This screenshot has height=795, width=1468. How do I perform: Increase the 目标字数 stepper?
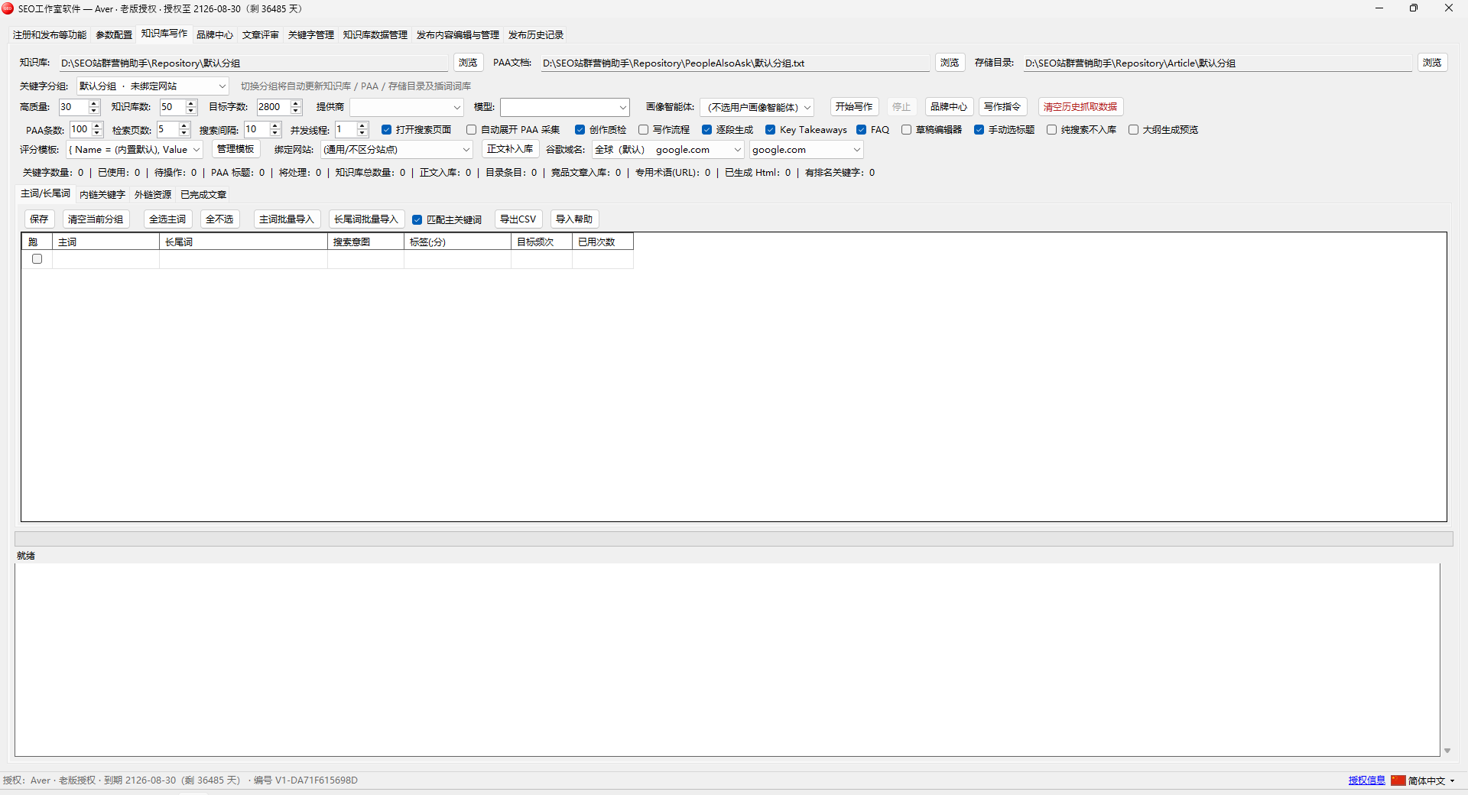[296, 103]
